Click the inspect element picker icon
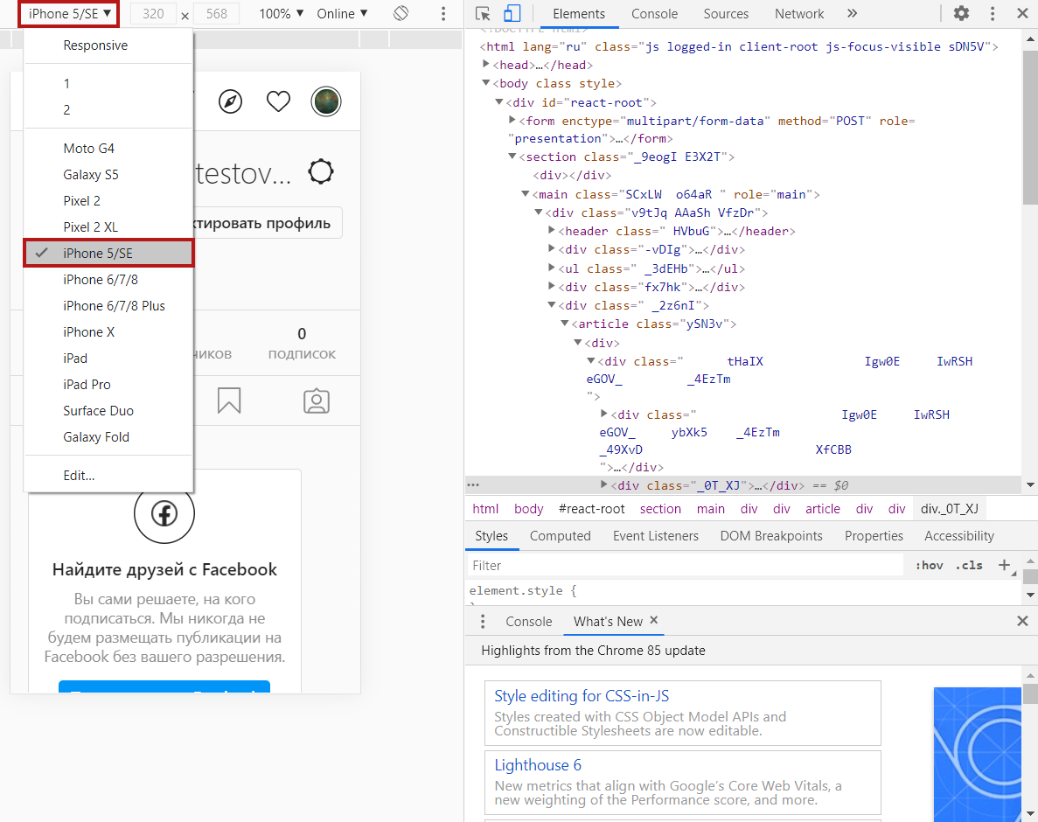The height and width of the screenshot is (822, 1038). pos(483,14)
